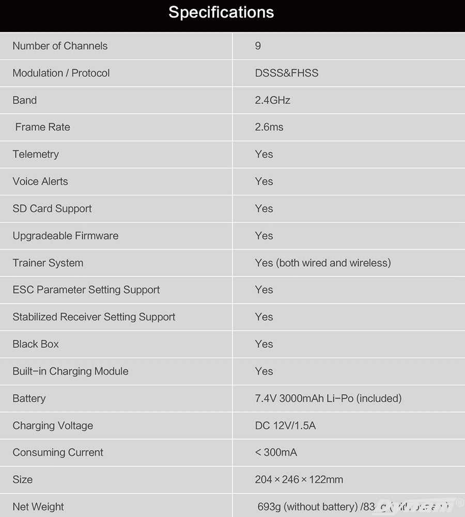Select the 2.4GHz band value
This screenshot has height=517, width=465.
[272, 100]
